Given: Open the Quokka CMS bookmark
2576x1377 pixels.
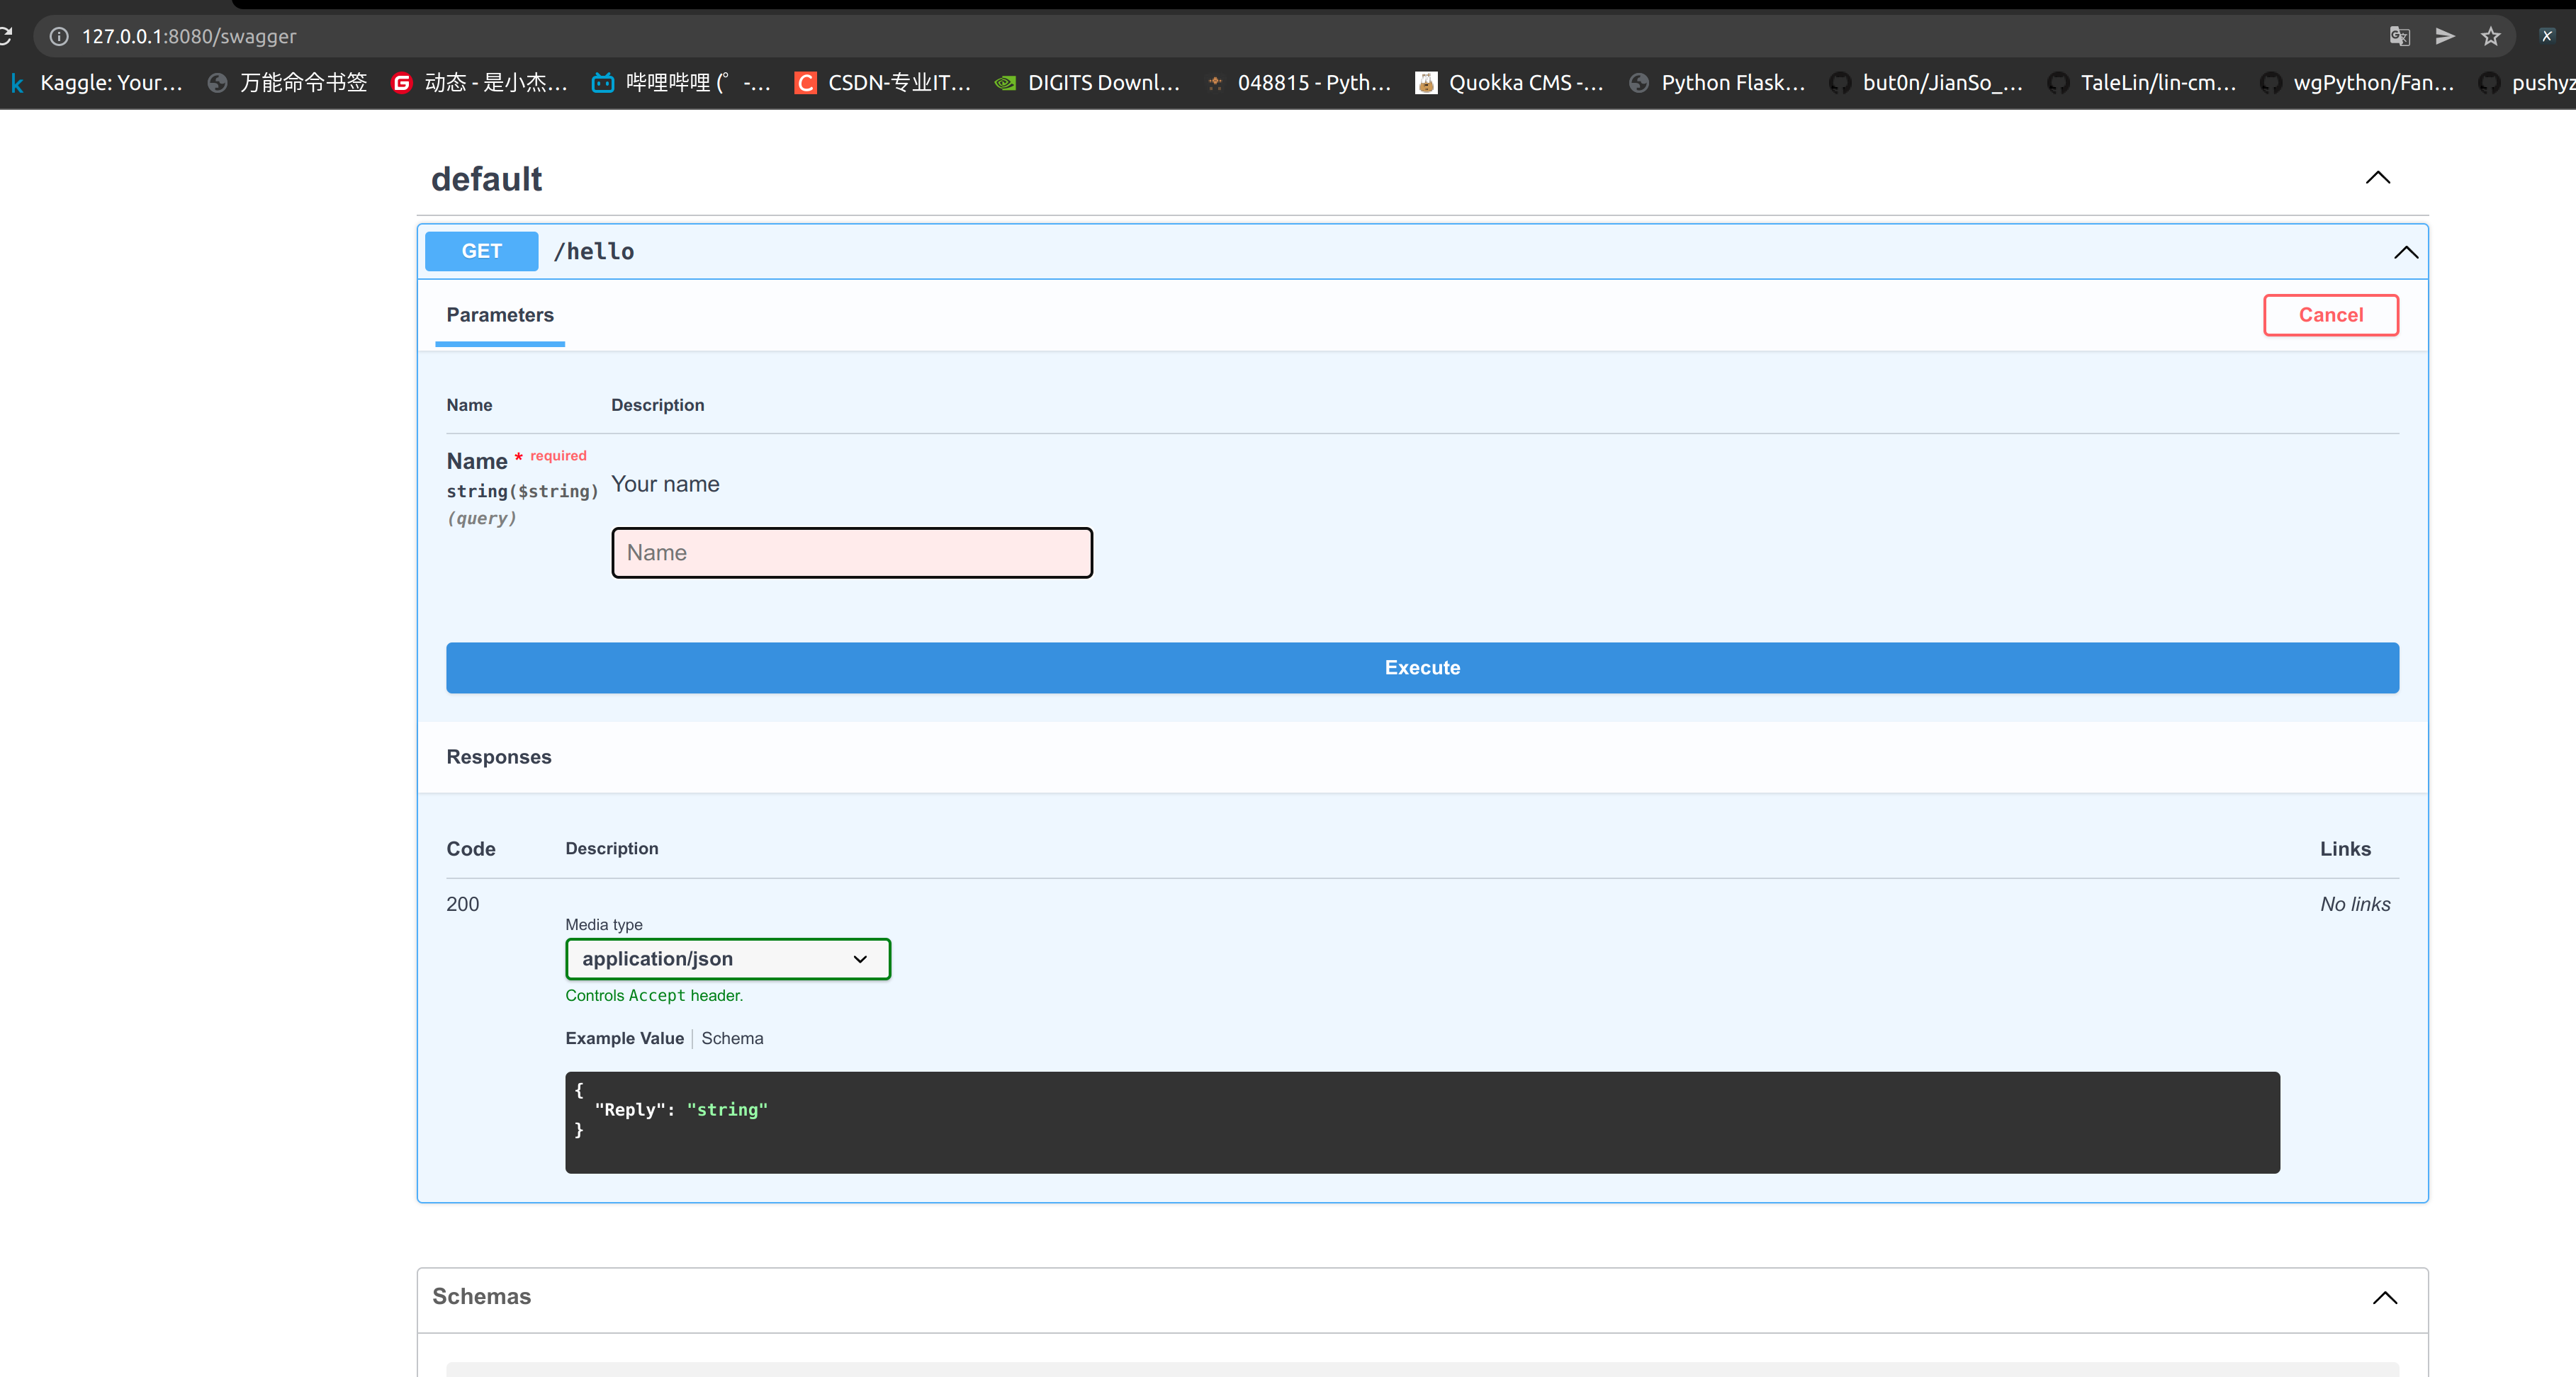Looking at the screenshot, I should coord(1510,83).
